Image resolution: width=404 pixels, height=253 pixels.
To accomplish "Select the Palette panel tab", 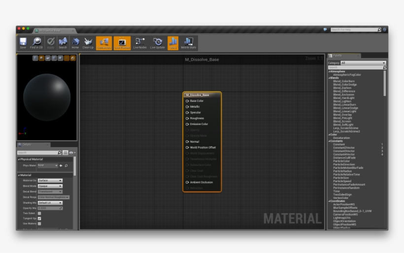I will pyautogui.click(x=344, y=56).
